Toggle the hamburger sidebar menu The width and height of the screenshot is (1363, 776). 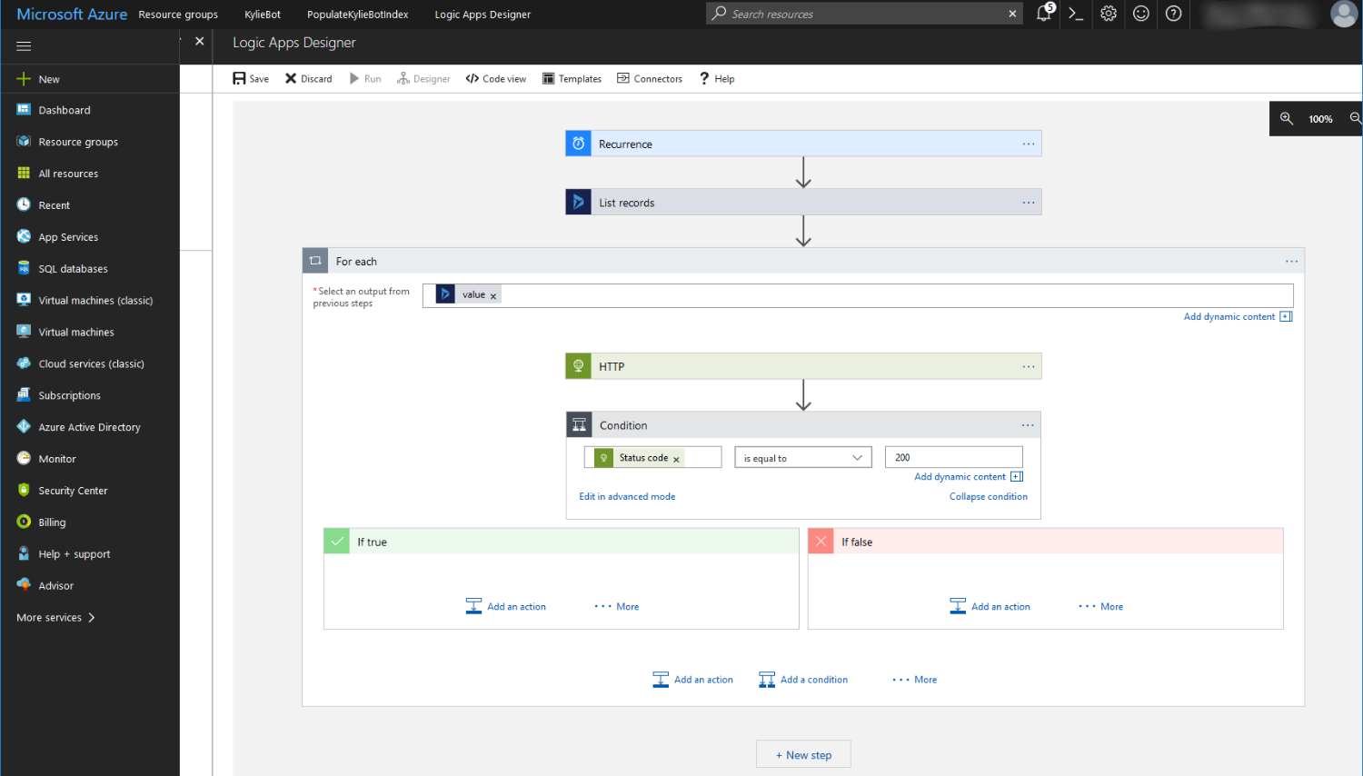pos(24,46)
